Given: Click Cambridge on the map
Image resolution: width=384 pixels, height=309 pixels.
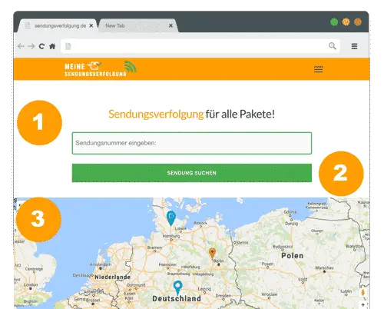Looking at the screenshot, I should tap(34, 269).
